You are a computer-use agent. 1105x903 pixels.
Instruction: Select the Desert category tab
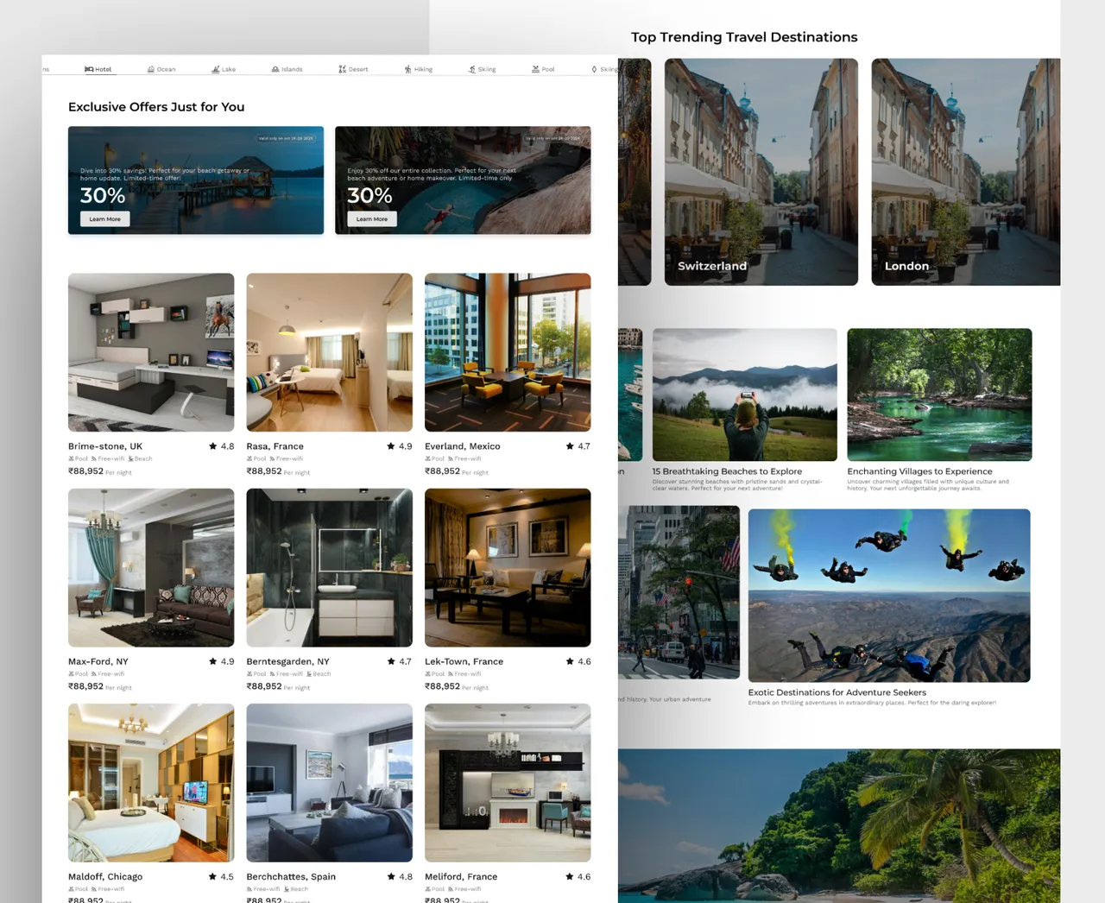pos(353,69)
